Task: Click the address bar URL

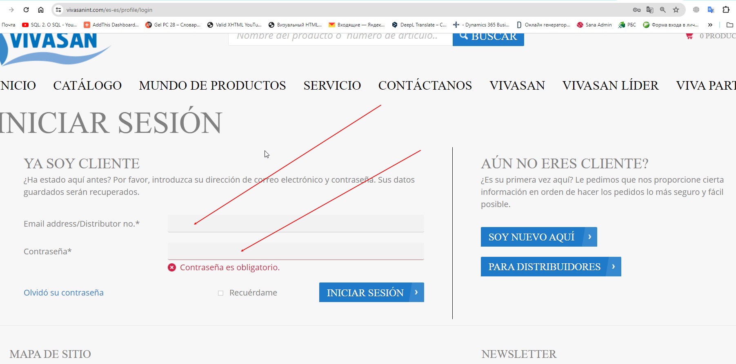Action: pos(109,10)
